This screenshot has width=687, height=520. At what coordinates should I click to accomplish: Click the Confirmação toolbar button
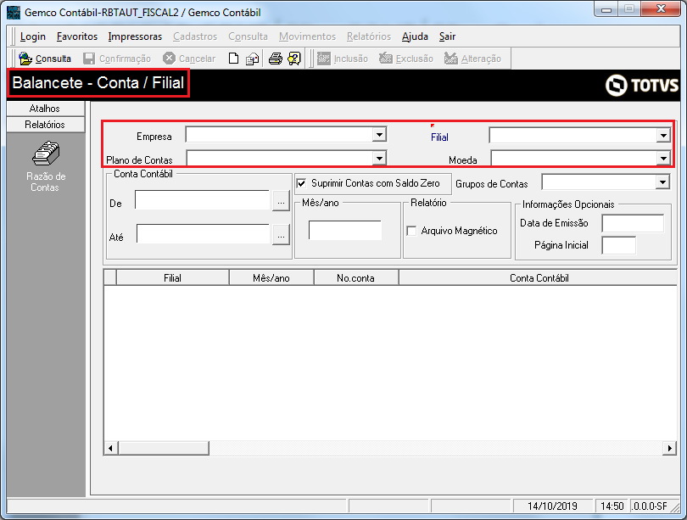click(x=117, y=59)
